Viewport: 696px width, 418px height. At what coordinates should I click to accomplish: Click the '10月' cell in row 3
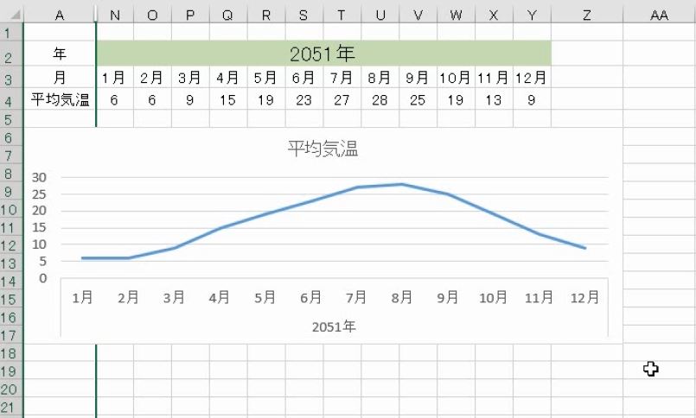click(456, 78)
